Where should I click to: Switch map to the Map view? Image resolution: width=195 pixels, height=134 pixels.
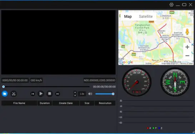128,16
